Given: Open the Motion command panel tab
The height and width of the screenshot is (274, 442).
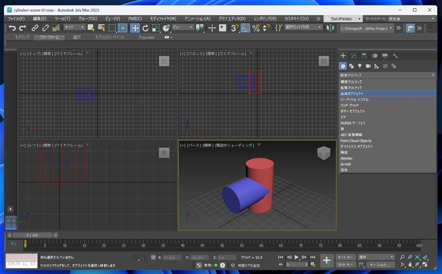Looking at the screenshot, I should (375, 56).
